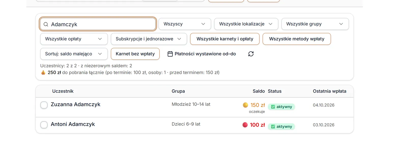Image resolution: width=417 pixels, height=151 pixels.
Task: Click the 100 zł balance amount
Action: 257,125
